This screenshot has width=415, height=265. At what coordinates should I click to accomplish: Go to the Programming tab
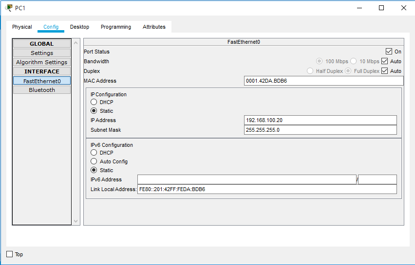point(116,27)
